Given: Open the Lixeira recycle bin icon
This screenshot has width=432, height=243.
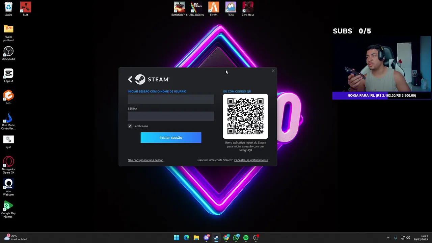Looking at the screenshot, I should (x=8, y=9).
